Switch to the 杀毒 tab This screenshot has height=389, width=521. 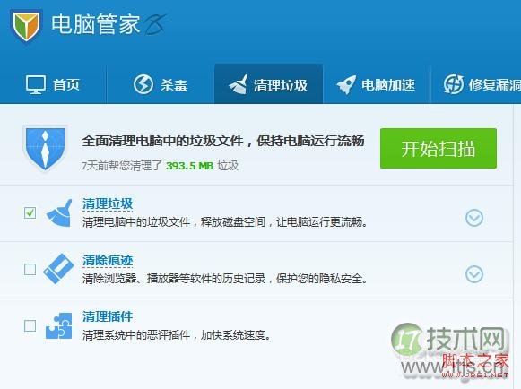tap(161, 84)
